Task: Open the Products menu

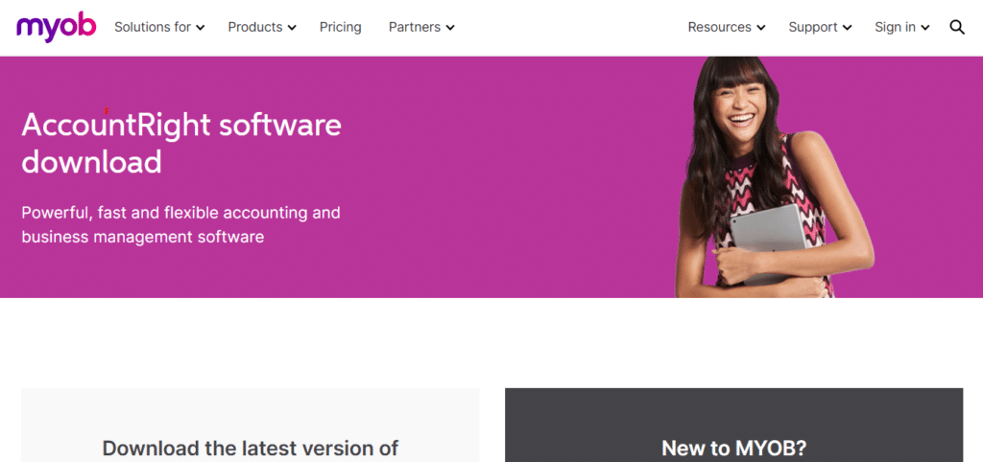Action: click(x=254, y=27)
